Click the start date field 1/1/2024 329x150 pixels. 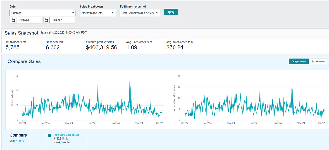click(29, 20)
